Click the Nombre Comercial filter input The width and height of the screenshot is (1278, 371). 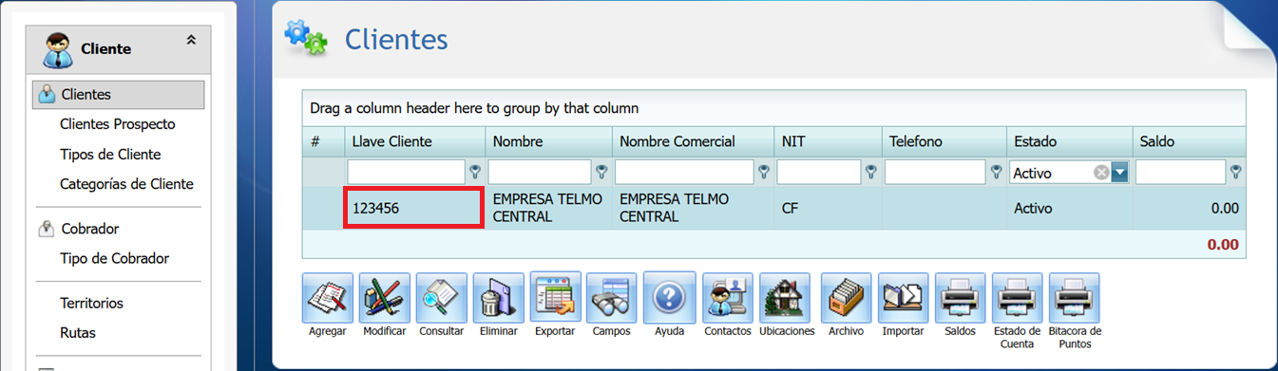685,173
